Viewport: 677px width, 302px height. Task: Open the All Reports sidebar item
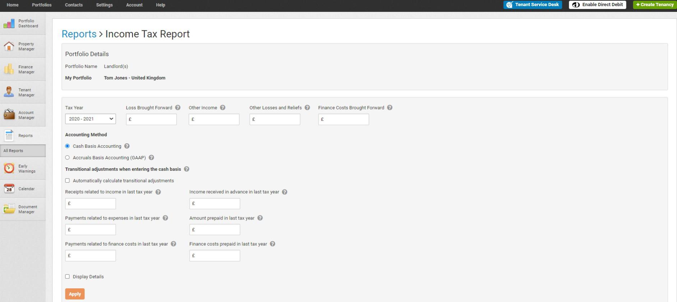point(23,151)
